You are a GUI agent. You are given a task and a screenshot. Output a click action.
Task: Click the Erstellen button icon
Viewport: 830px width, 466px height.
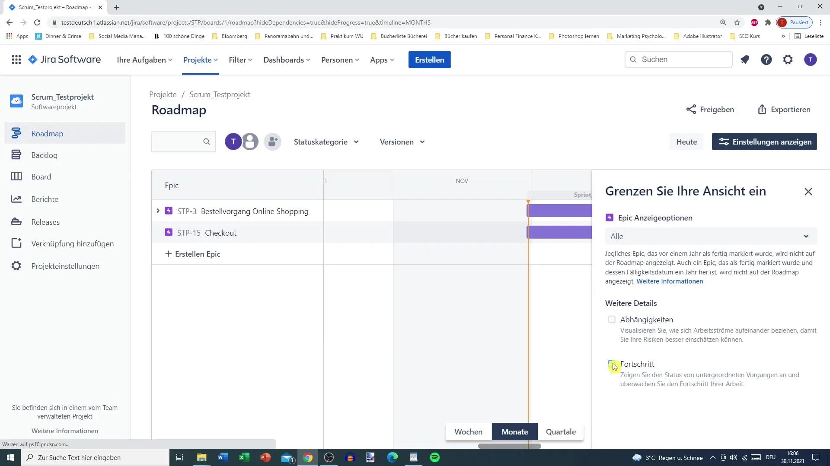429,59
